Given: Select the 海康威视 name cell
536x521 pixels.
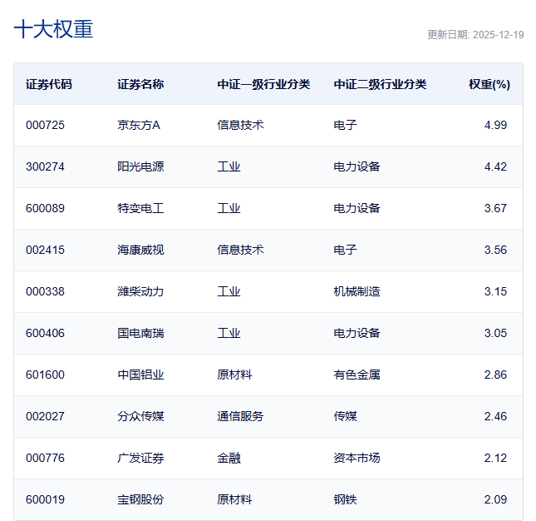Looking at the screenshot, I should 140,250.
